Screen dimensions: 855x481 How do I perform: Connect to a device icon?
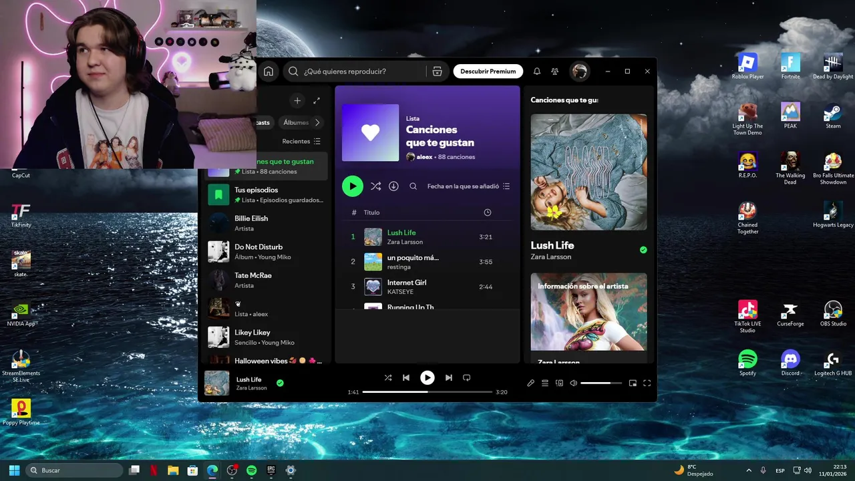pyautogui.click(x=560, y=383)
